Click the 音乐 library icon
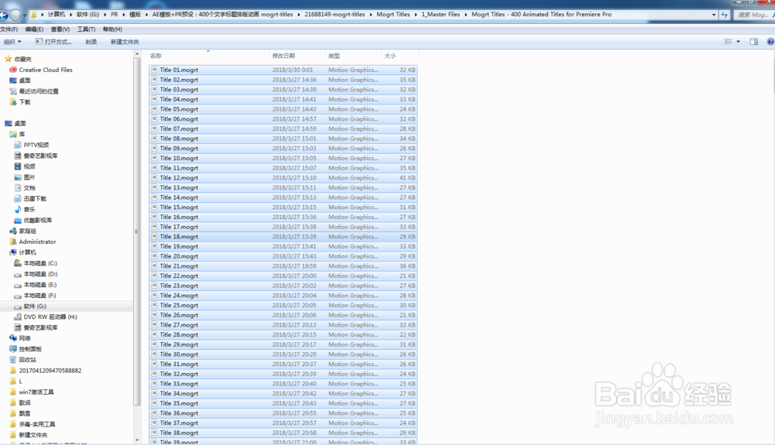 click(x=18, y=209)
